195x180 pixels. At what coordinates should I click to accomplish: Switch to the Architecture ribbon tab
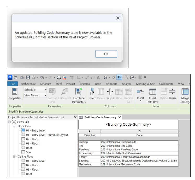(x=28, y=84)
